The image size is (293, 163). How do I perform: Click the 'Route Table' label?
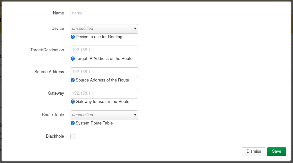tap(53, 115)
